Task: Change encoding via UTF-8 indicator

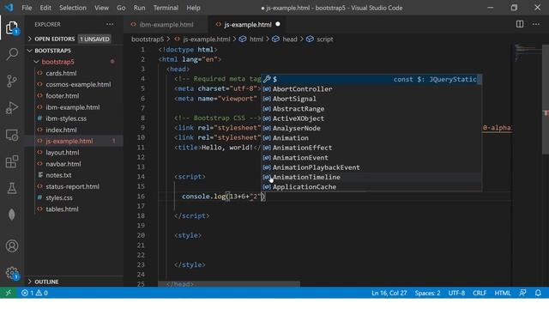Action: point(456,293)
